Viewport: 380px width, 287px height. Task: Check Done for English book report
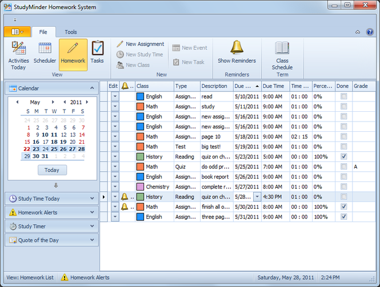pos(343,177)
